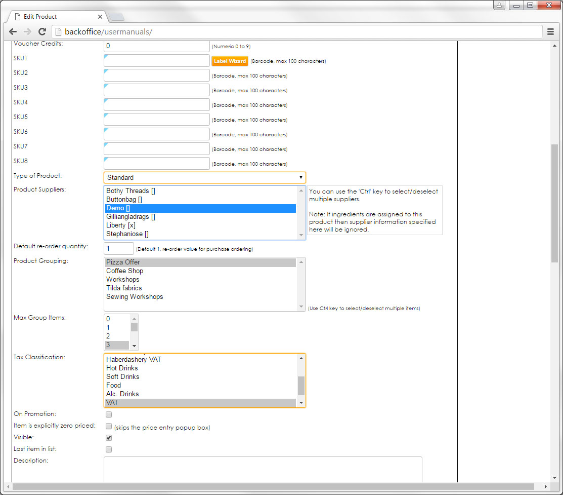This screenshot has height=495, width=563.
Task: Click page scrollbar down arrow
Action: tap(555, 478)
